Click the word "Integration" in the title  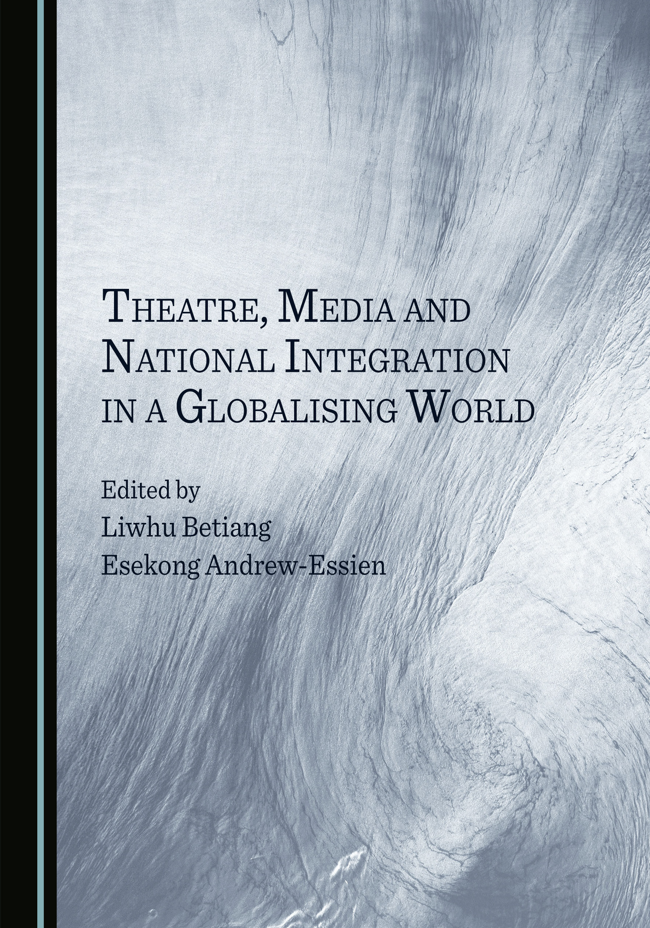(397, 357)
